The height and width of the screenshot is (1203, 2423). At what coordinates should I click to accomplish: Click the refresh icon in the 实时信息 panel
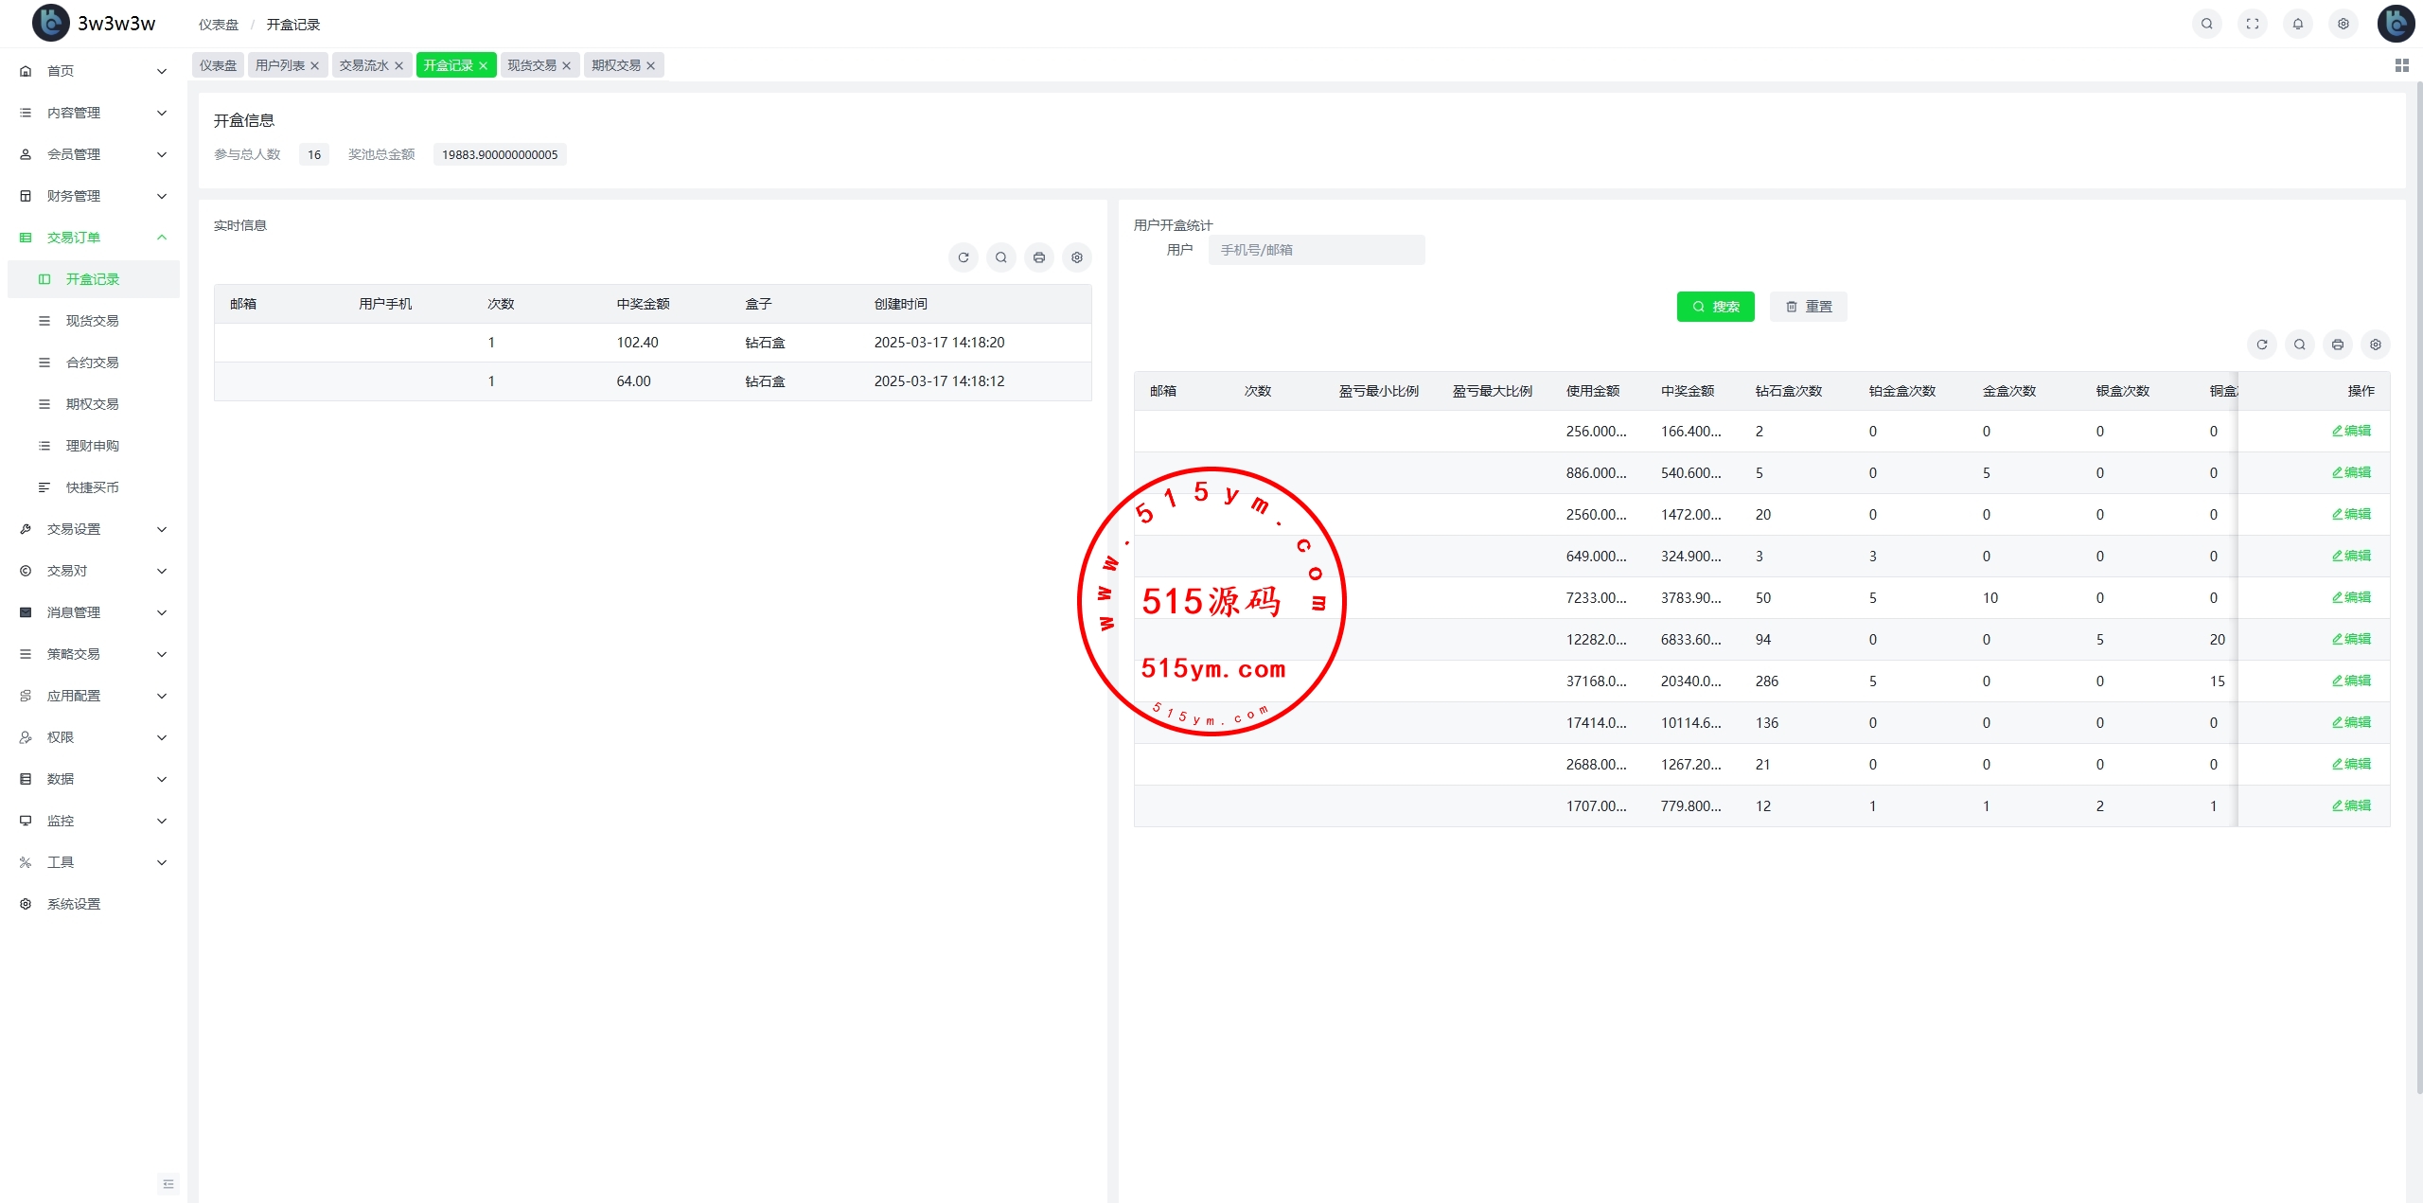click(963, 257)
